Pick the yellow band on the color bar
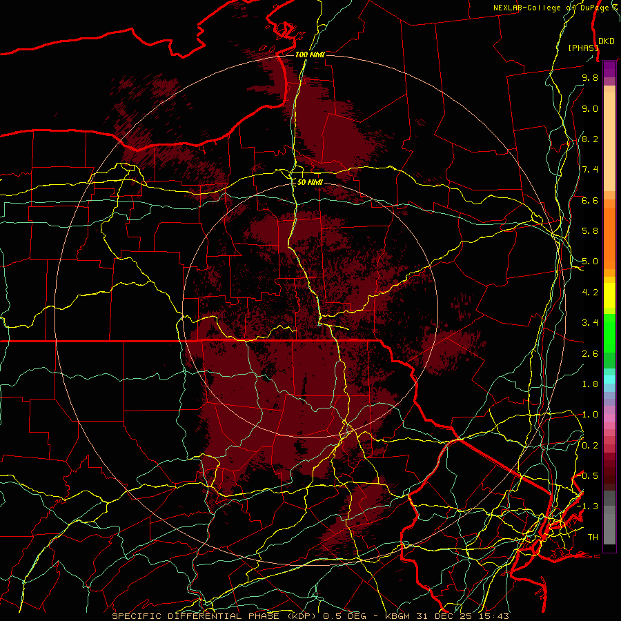The image size is (621, 621). coord(609,295)
